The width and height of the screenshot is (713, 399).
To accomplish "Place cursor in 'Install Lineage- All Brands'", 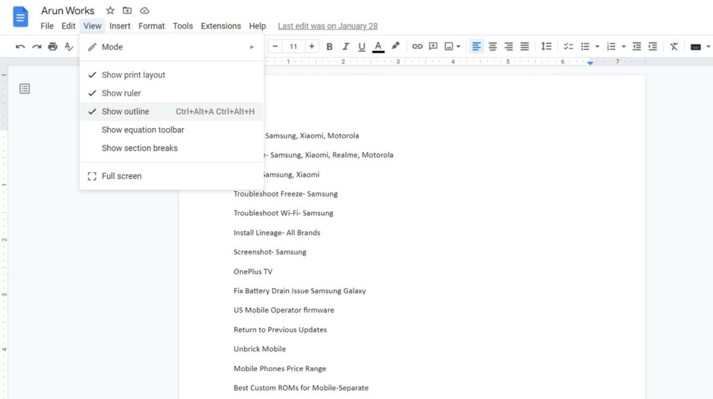I will click(277, 233).
